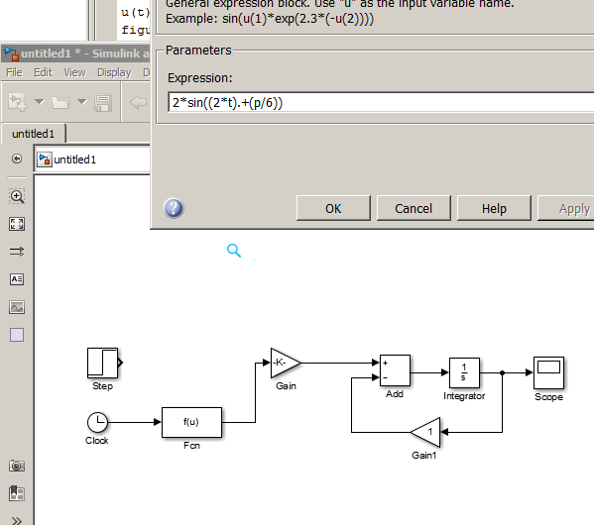Image resolution: width=594 pixels, height=525 pixels.
Task: Select the Scope block
Action: tap(548, 372)
